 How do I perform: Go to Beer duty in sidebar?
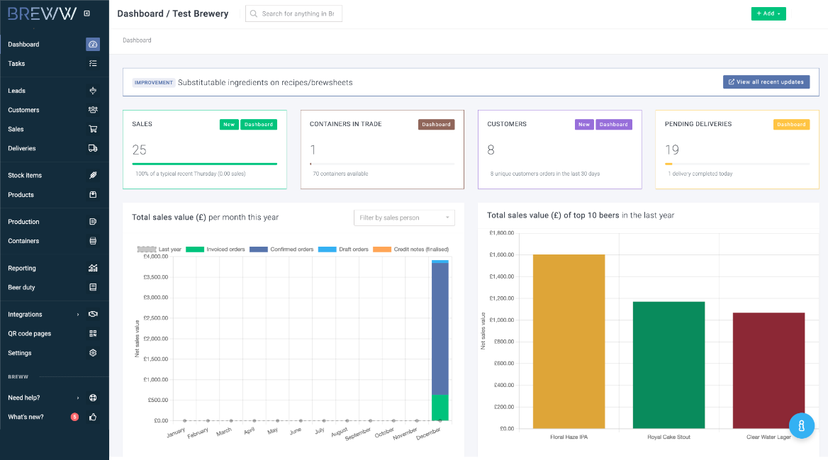(21, 287)
